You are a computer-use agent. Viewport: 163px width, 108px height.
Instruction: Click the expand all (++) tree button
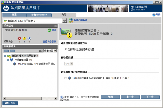pyautogui.click(x=6, y=51)
